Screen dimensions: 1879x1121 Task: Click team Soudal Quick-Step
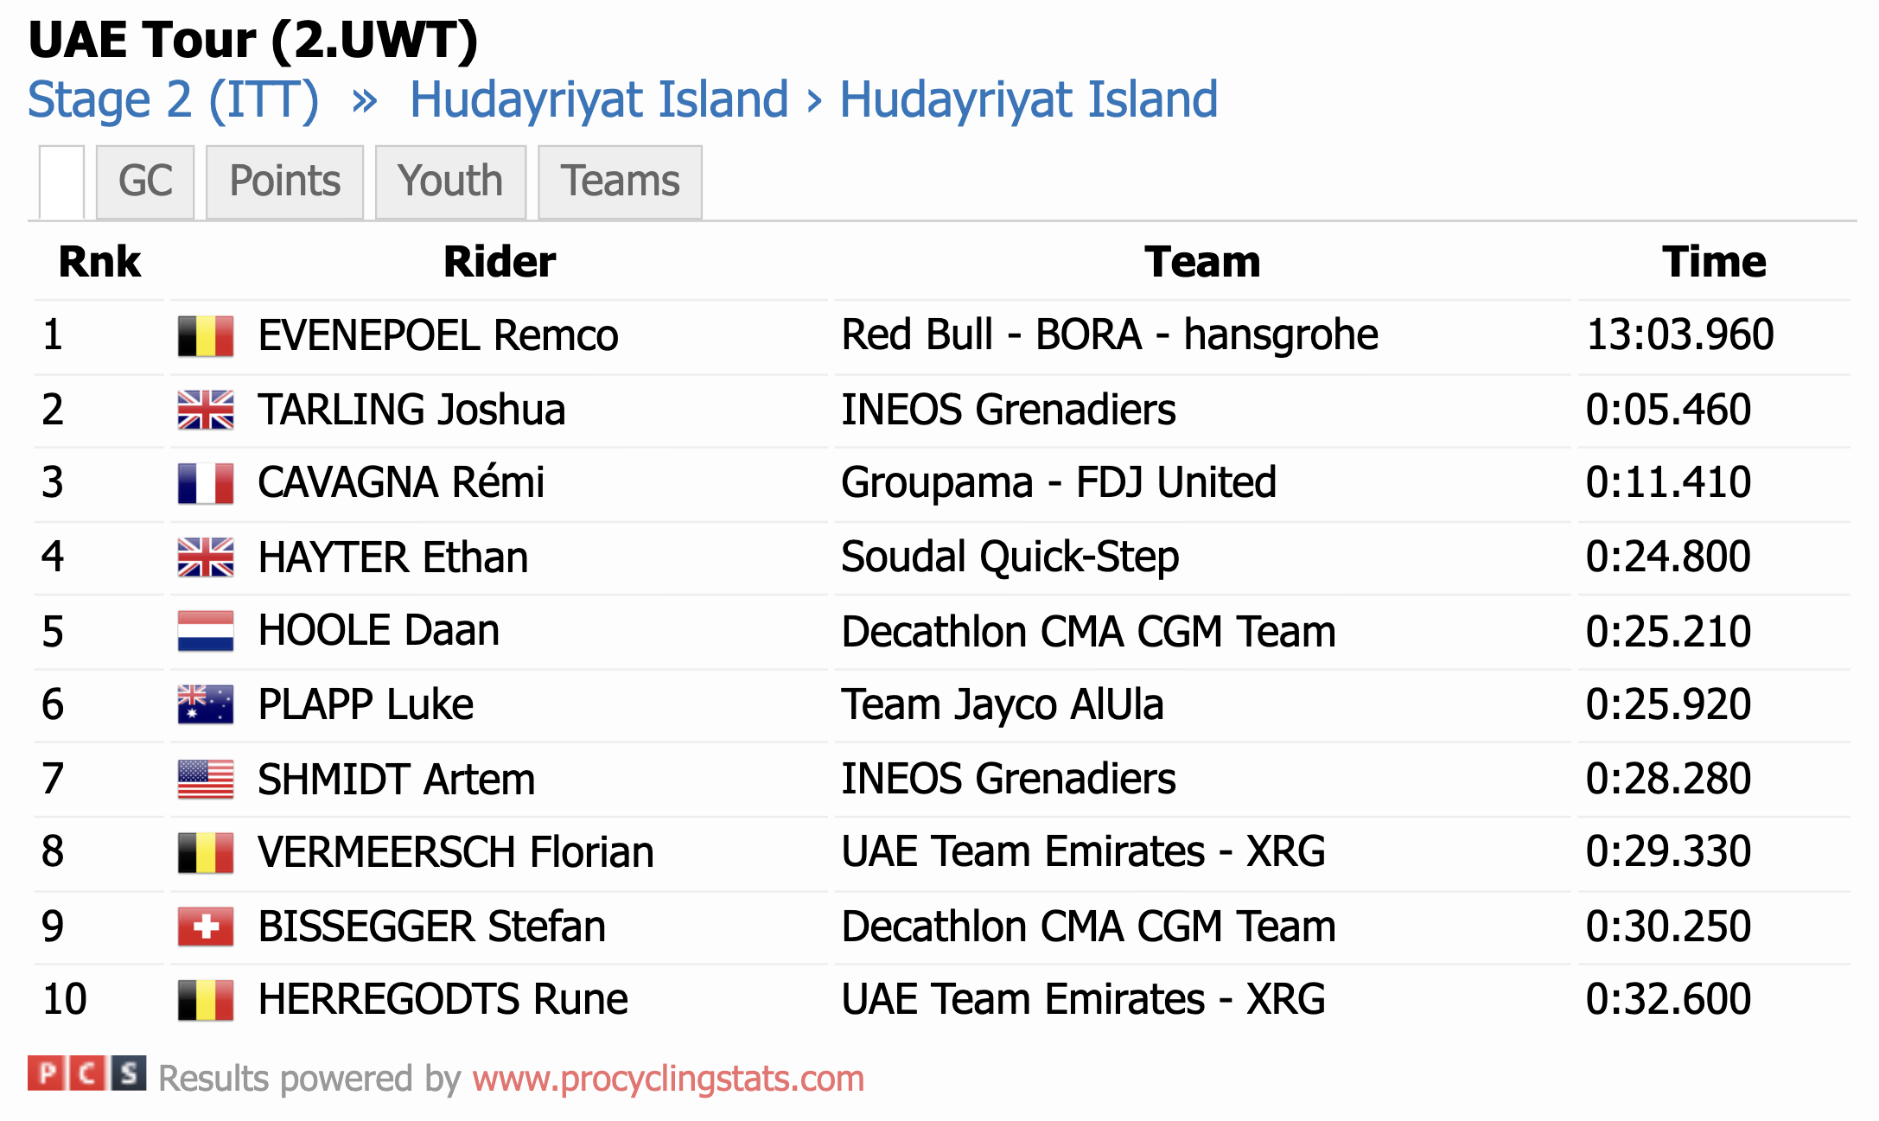coord(1010,557)
